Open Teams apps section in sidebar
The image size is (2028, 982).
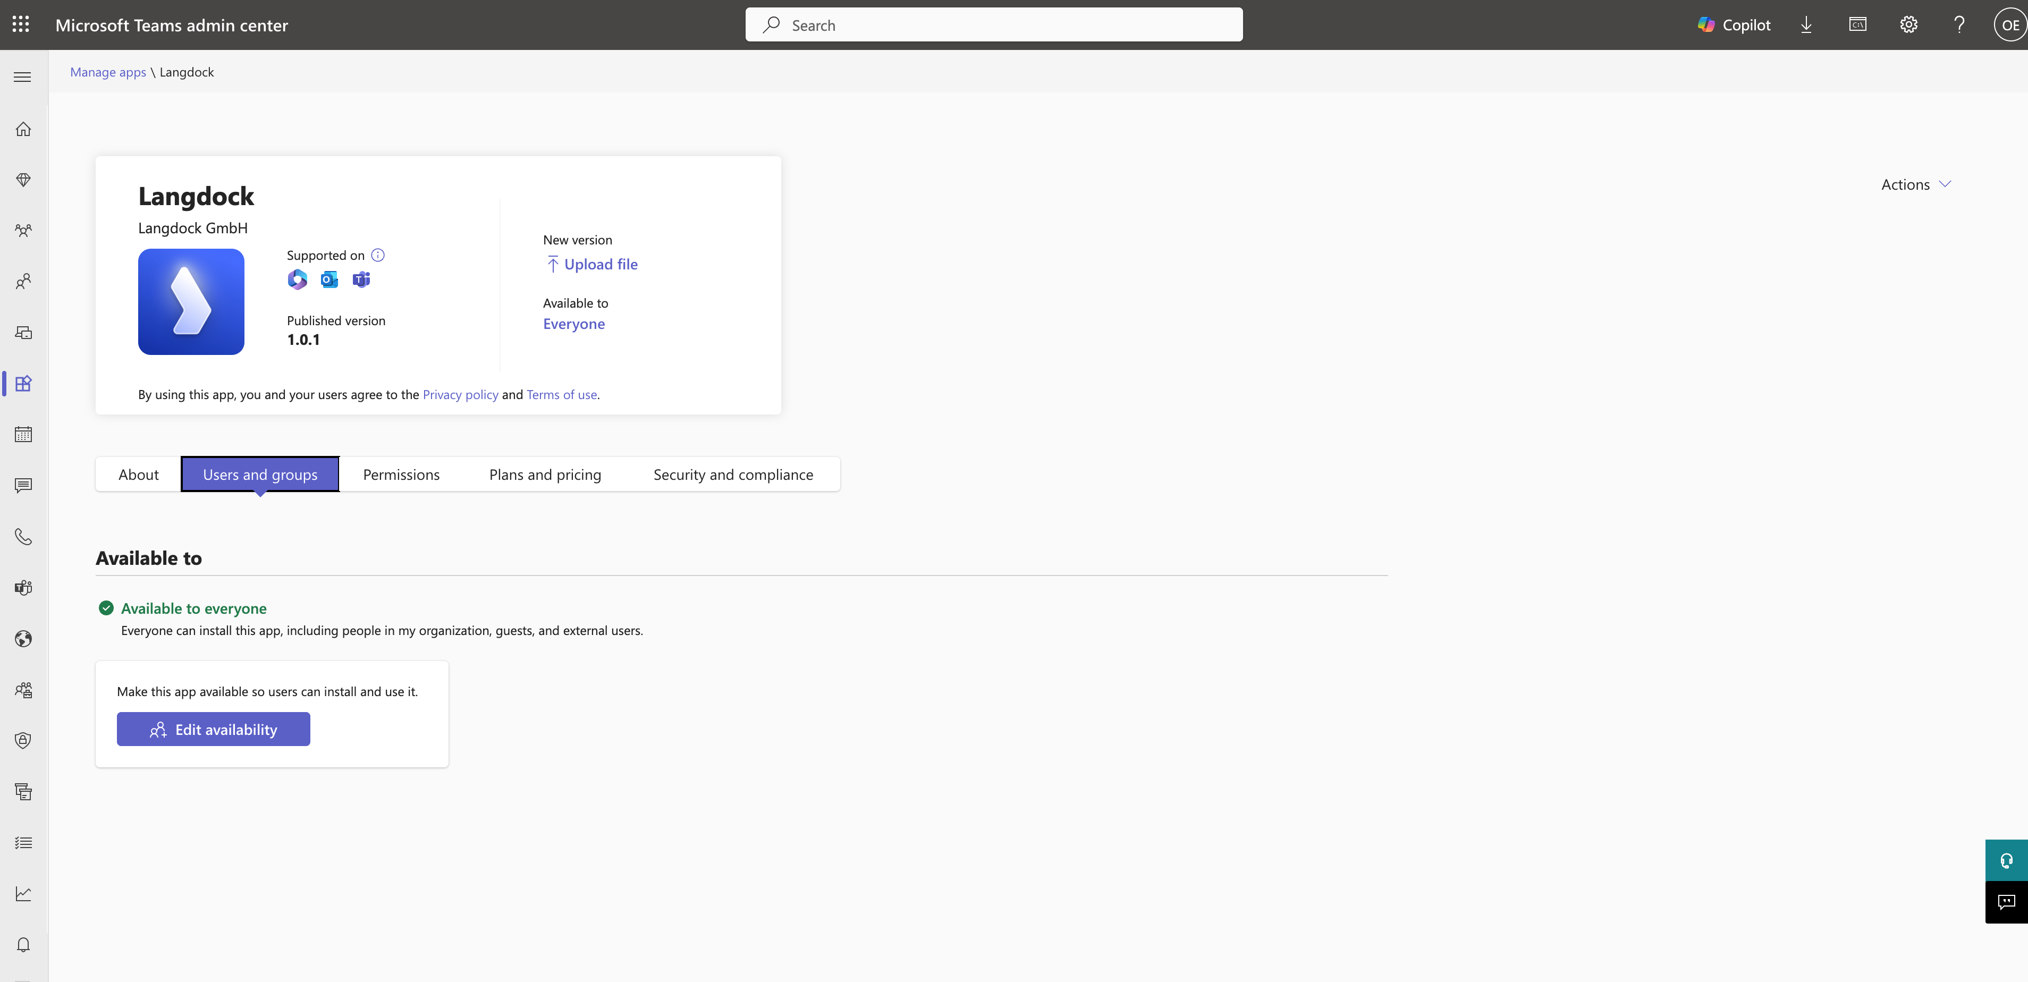pos(23,384)
